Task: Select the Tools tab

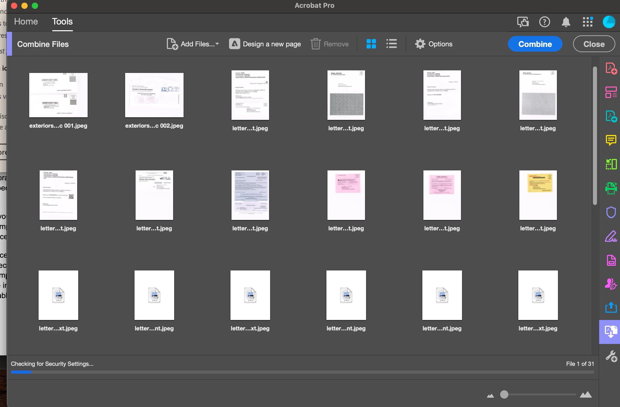Action: [62, 21]
